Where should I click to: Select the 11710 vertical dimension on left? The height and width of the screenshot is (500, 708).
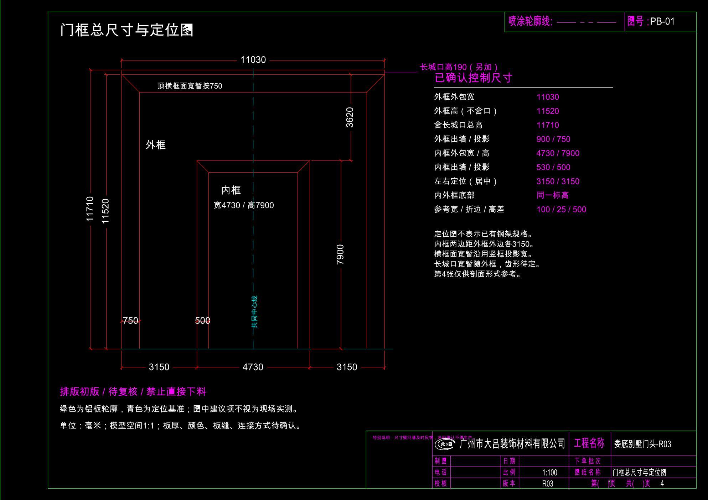(90, 209)
